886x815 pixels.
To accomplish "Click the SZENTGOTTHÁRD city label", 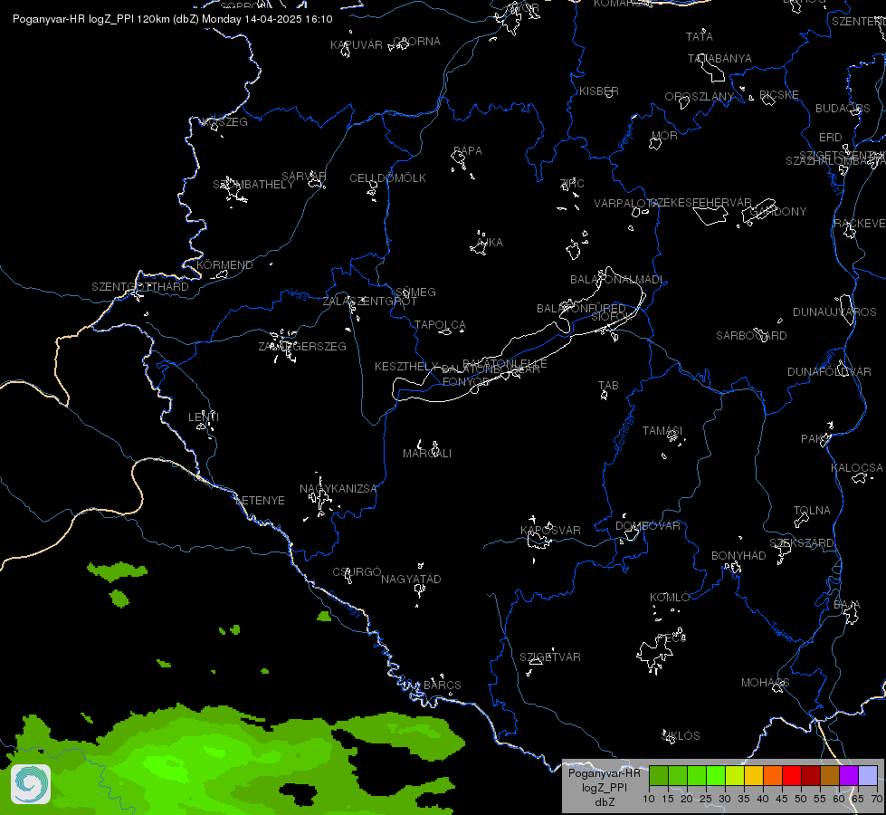I will pyautogui.click(x=140, y=287).
